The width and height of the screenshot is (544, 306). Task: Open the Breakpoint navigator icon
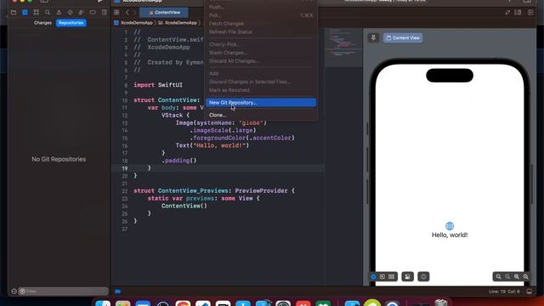pyautogui.click(x=93, y=13)
